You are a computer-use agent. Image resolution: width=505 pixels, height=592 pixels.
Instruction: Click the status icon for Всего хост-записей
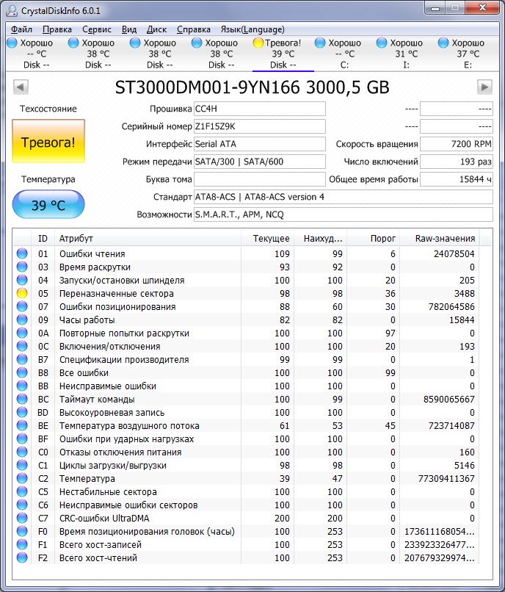(x=22, y=544)
